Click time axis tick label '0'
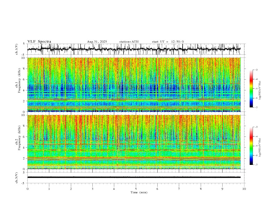The image size is (275, 212). click(27, 189)
